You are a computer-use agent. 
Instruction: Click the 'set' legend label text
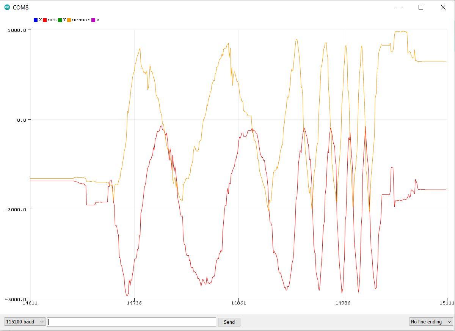coord(52,20)
